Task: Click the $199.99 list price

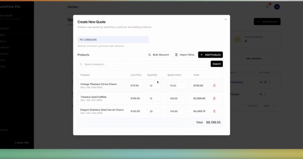Action: [x=135, y=98]
